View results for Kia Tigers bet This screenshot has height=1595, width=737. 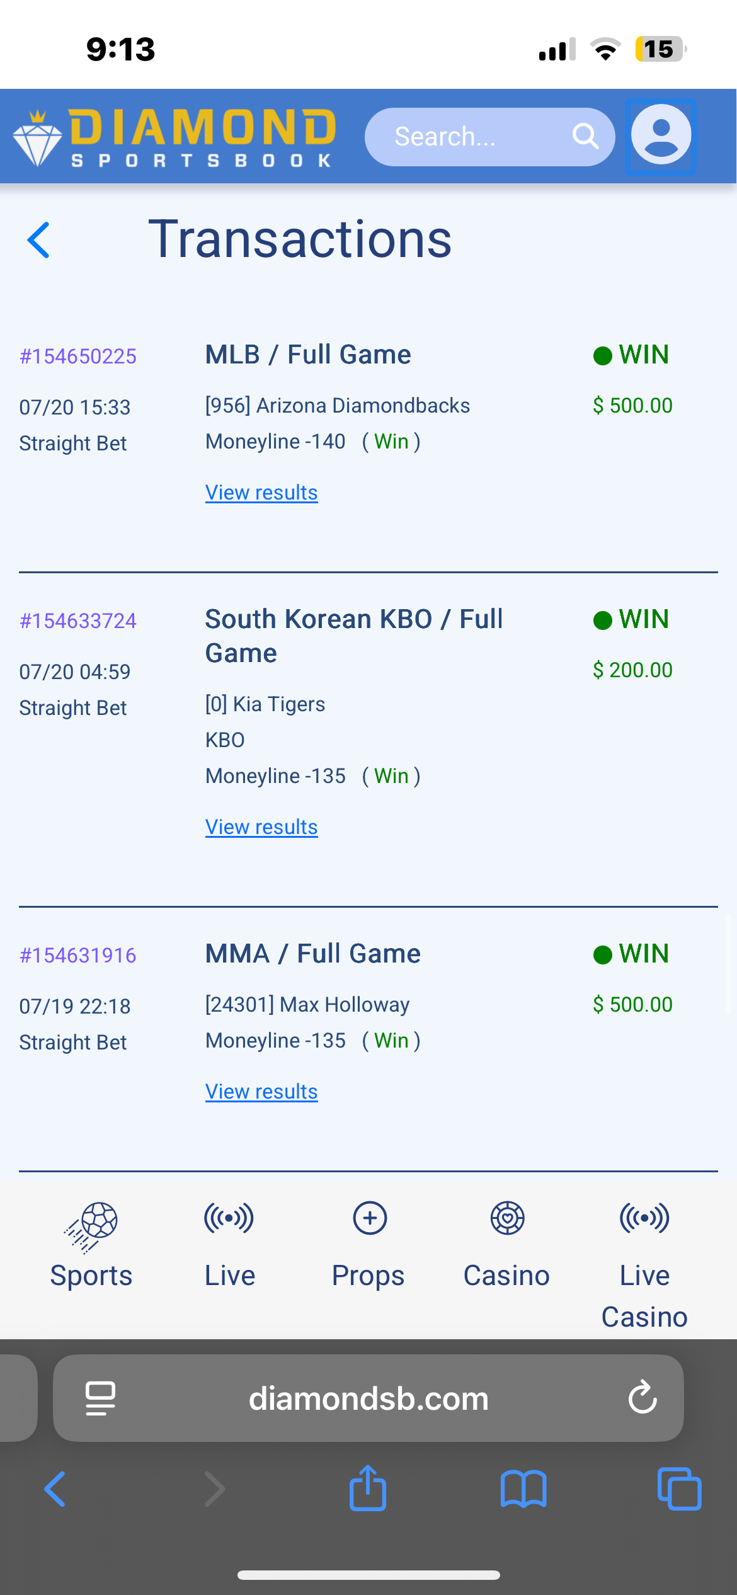point(261,827)
